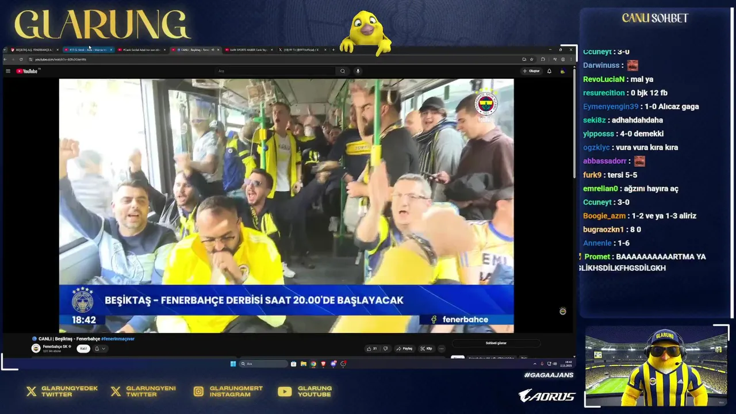The height and width of the screenshot is (414, 736).
Task: Click Sohbeti göster to show chat
Action: (496, 343)
